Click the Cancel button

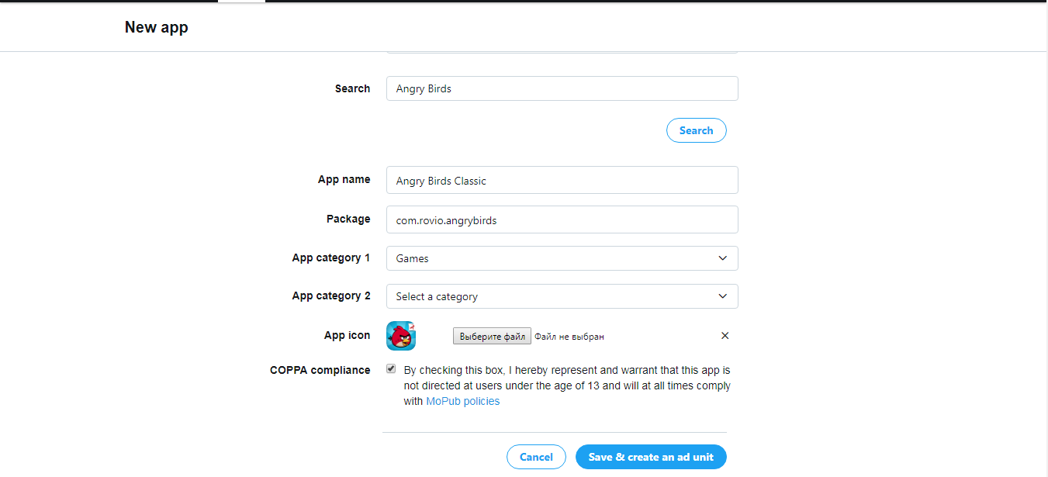(x=536, y=457)
